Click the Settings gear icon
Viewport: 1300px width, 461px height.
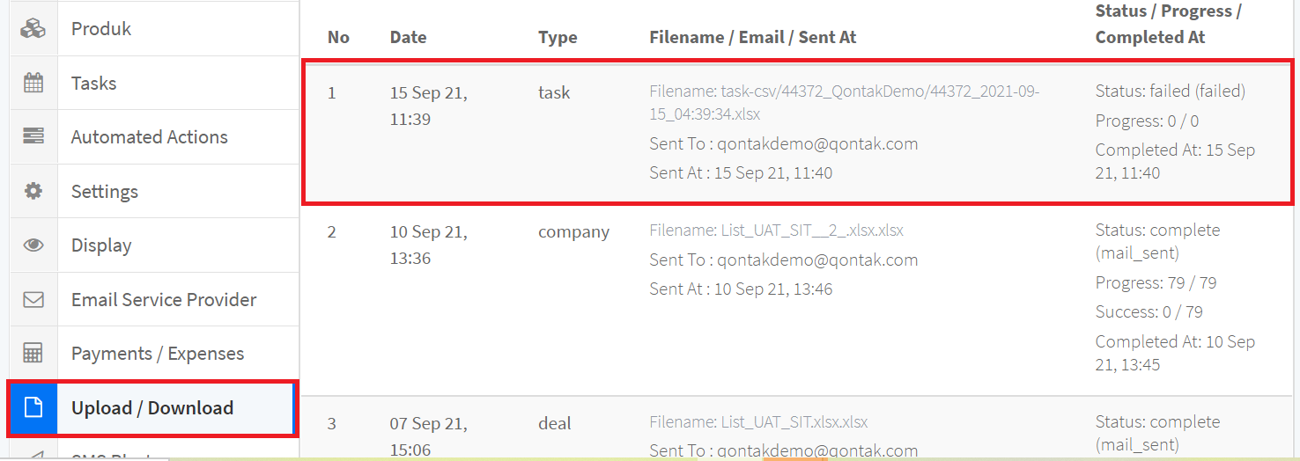(x=33, y=192)
